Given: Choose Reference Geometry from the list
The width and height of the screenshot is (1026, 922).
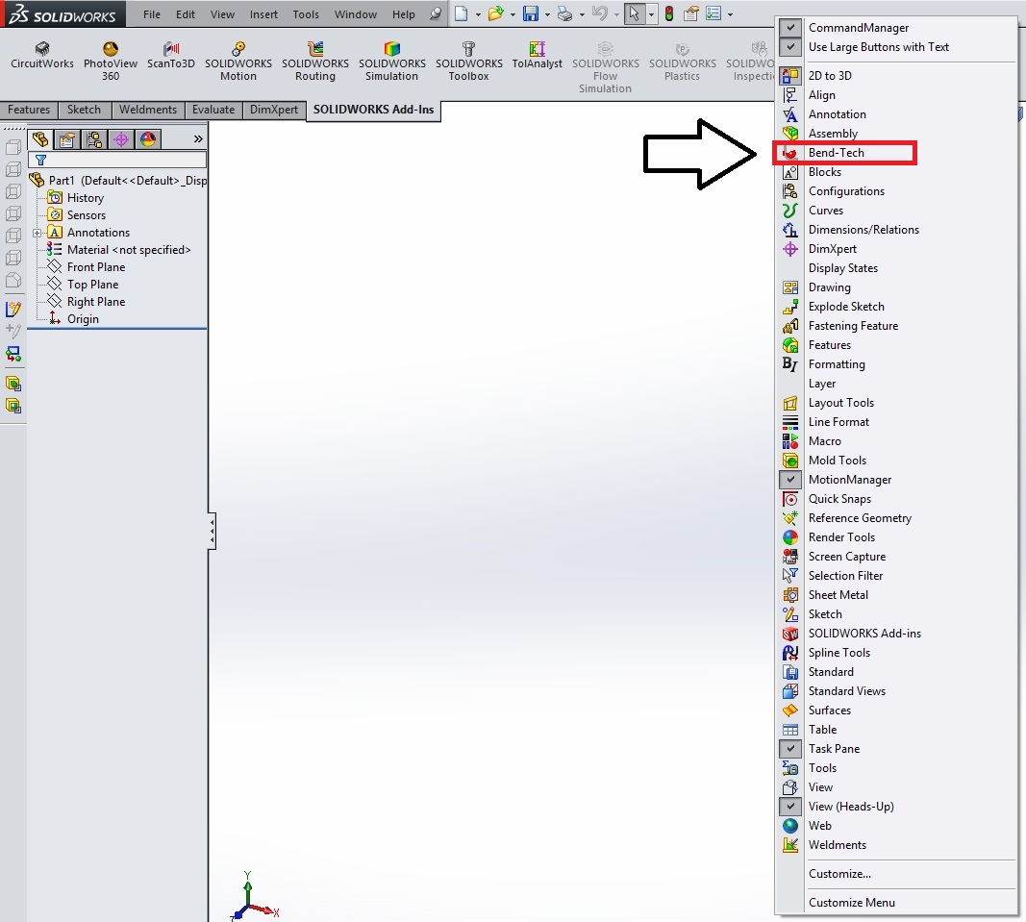Looking at the screenshot, I should tap(860, 518).
